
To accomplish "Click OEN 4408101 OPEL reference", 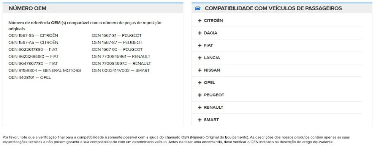I will pyautogui.click(x=30, y=78).
